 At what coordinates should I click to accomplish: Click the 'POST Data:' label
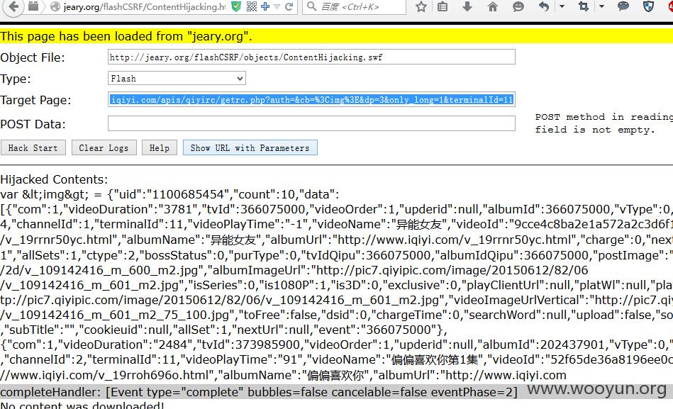click(x=33, y=124)
